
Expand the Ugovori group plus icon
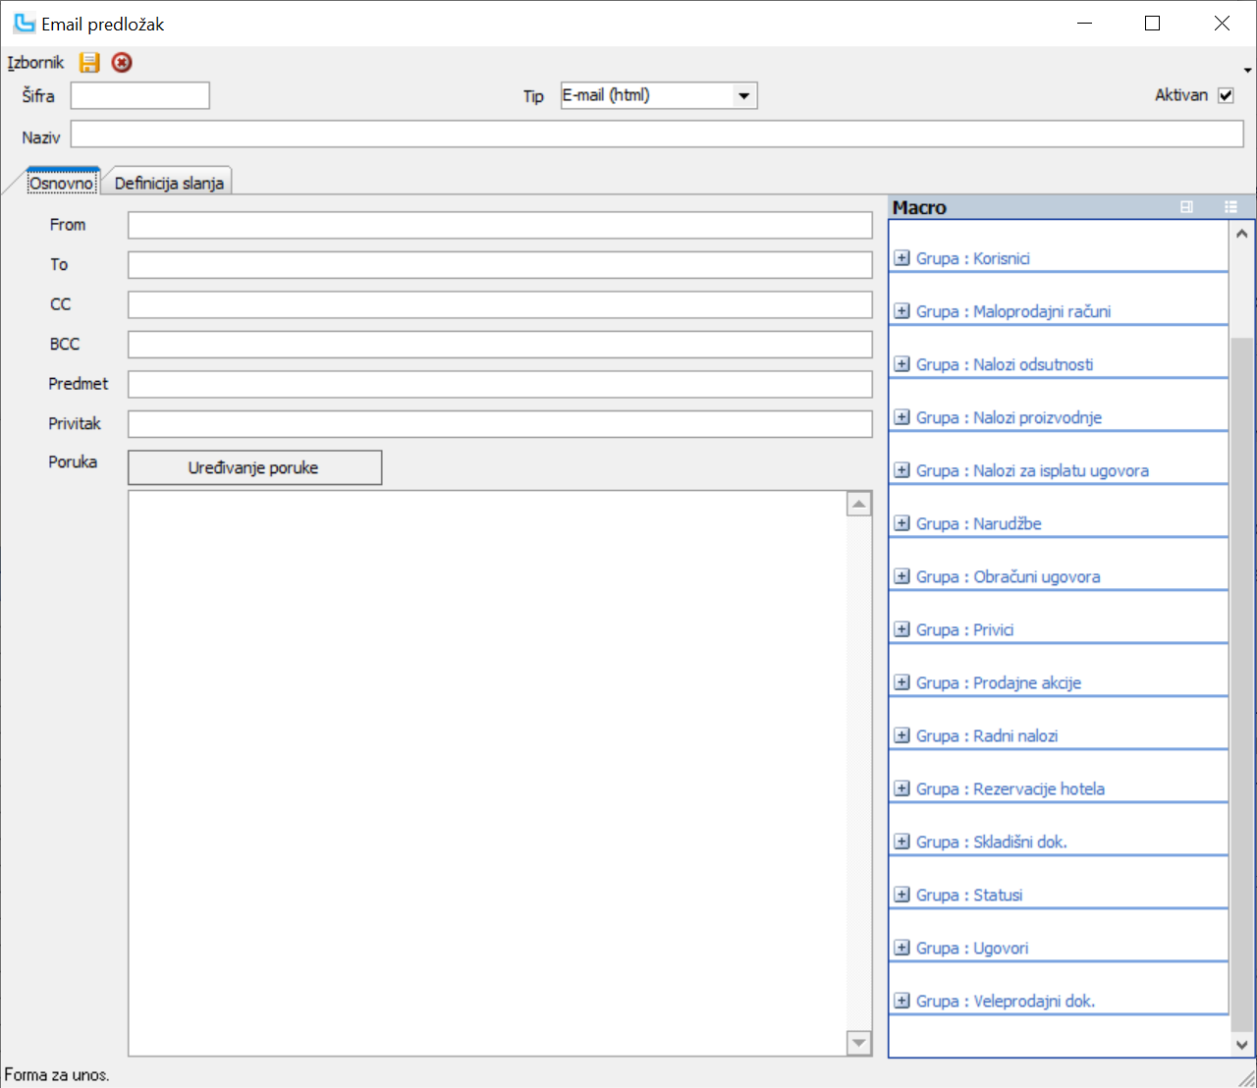tap(902, 948)
